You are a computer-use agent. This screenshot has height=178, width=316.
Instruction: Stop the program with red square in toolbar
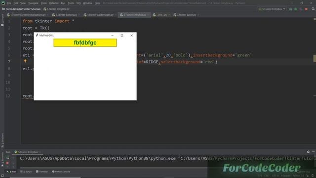[x=306, y=9]
